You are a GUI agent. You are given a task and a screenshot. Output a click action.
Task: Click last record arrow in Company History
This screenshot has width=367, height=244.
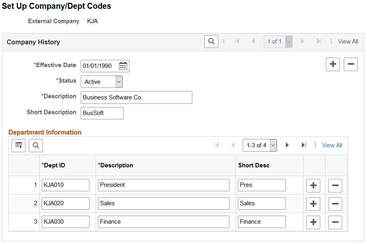pyautogui.click(x=319, y=41)
